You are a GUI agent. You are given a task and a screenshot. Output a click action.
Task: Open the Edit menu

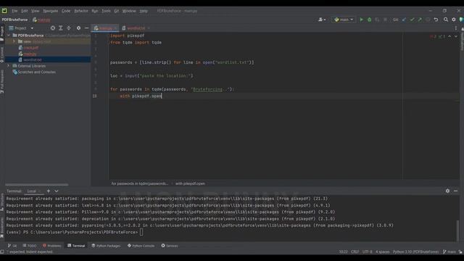pos(25,11)
